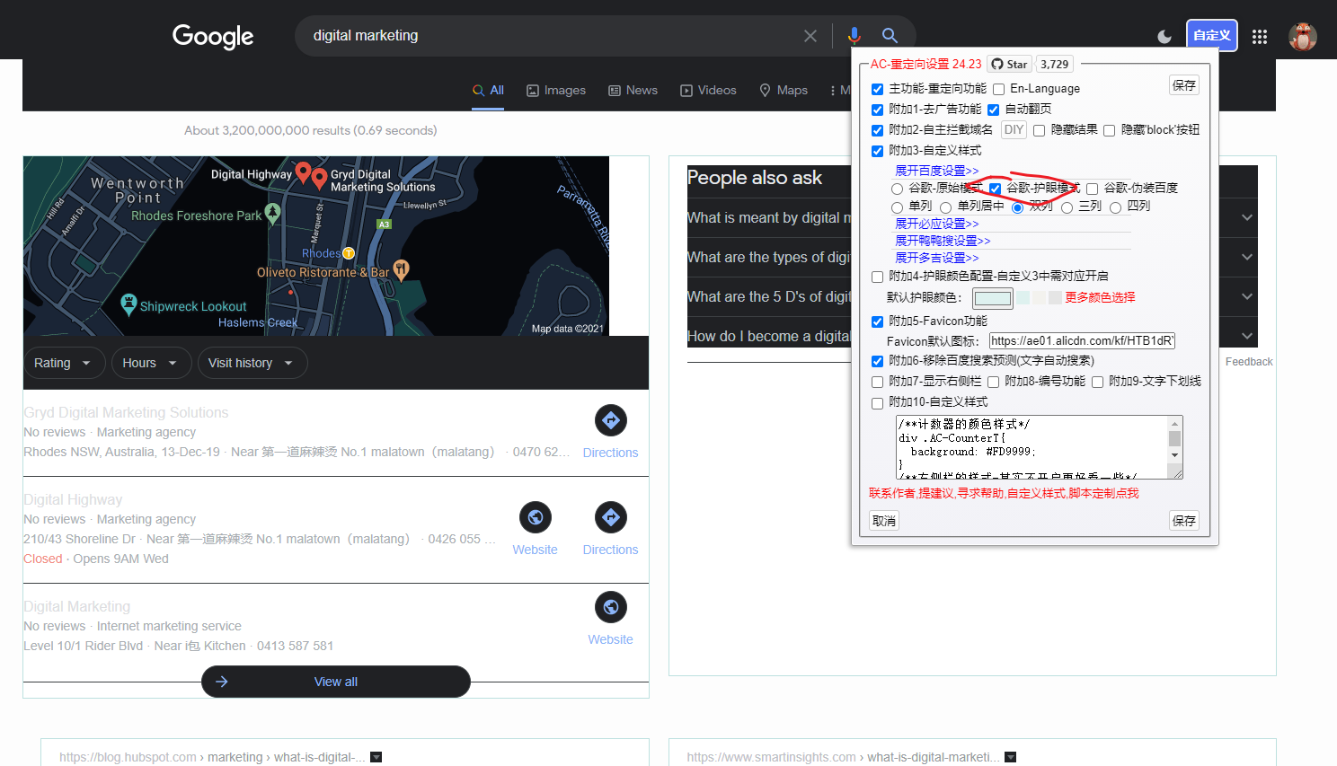The width and height of the screenshot is (1337, 766).
Task: Uncheck 谷歌-护眼模式
Action: click(x=993, y=188)
